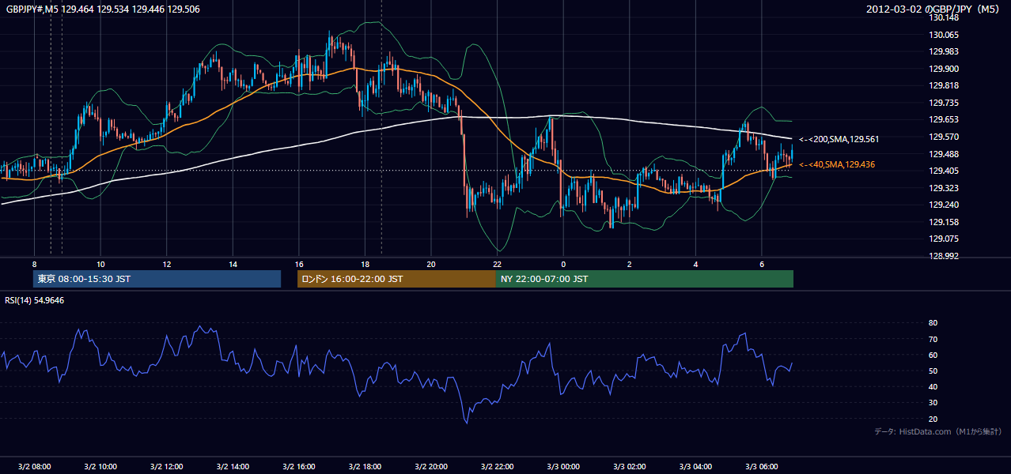Click price axis value 129.735
The height and width of the screenshot is (474, 1011).
[945, 103]
